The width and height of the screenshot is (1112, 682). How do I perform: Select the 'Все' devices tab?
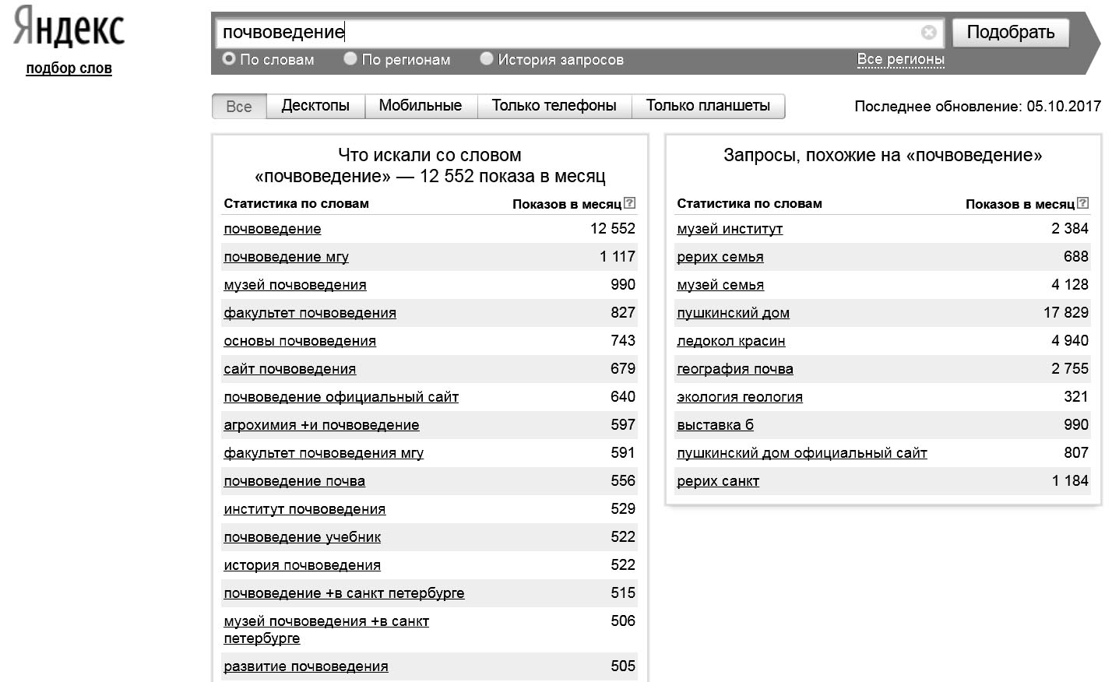tap(239, 107)
